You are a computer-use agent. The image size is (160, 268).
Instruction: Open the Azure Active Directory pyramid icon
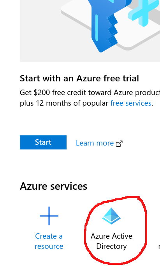coord(111,216)
